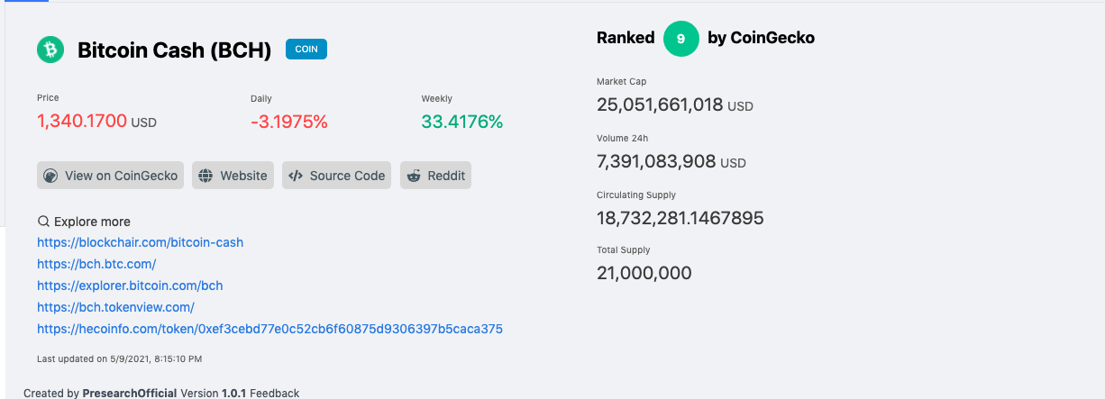Open the blockchair.com/bitcoin-cash link
The height and width of the screenshot is (399, 1105).
pyautogui.click(x=141, y=242)
